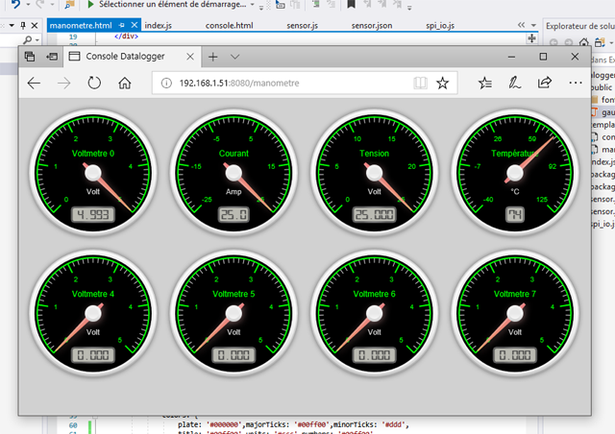Viewport: 615px width, 434px height.
Task: Switch to the console.html editor tab
Action: [x=229, y=26]
